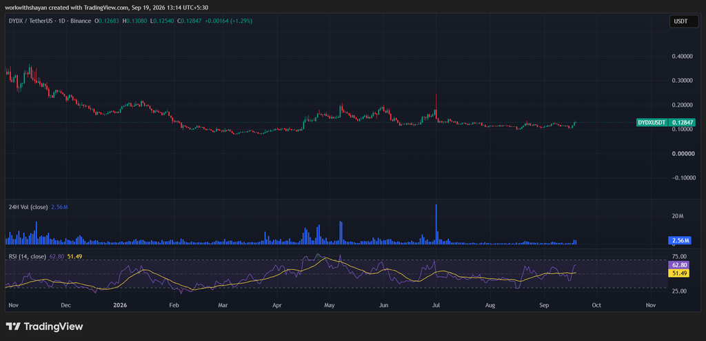Select the RSI (14, close) indicator legend
Screen dimensions: 706x341
tap(27, 257)
